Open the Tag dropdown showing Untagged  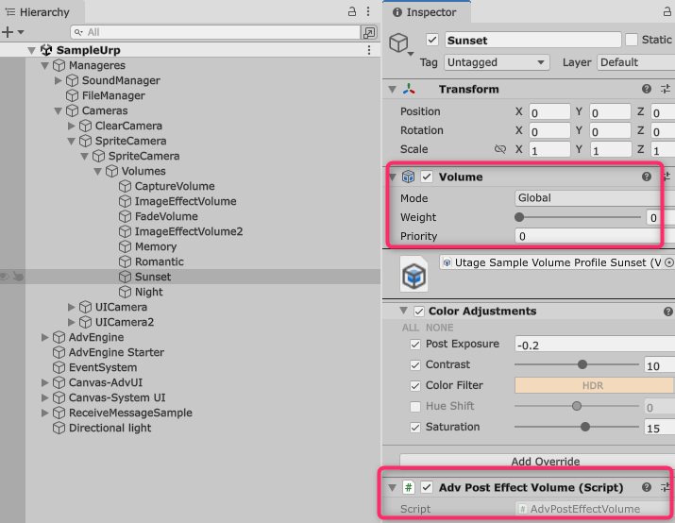tap(498, 62)
